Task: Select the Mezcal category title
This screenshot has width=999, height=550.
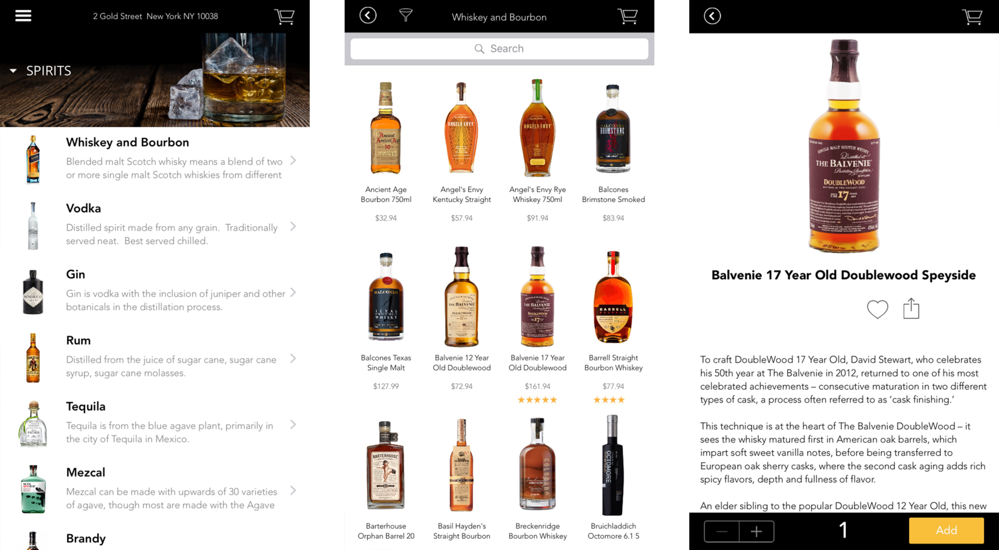Action: (86, 473)
